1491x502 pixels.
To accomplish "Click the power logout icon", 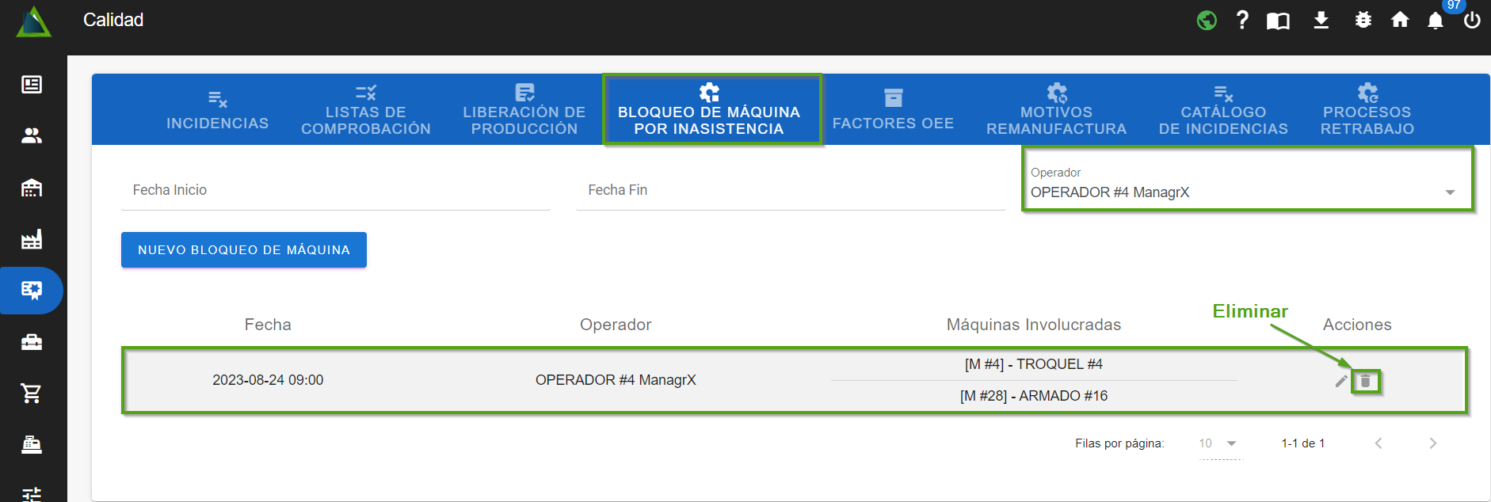I will (x=1472, y=20).
